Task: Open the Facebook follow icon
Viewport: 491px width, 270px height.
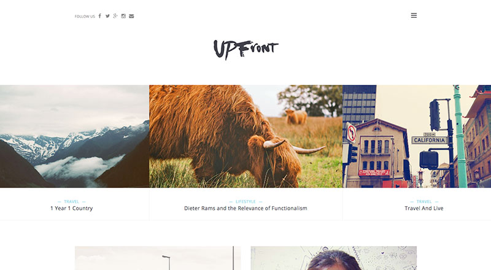Action: click(99, 16)
